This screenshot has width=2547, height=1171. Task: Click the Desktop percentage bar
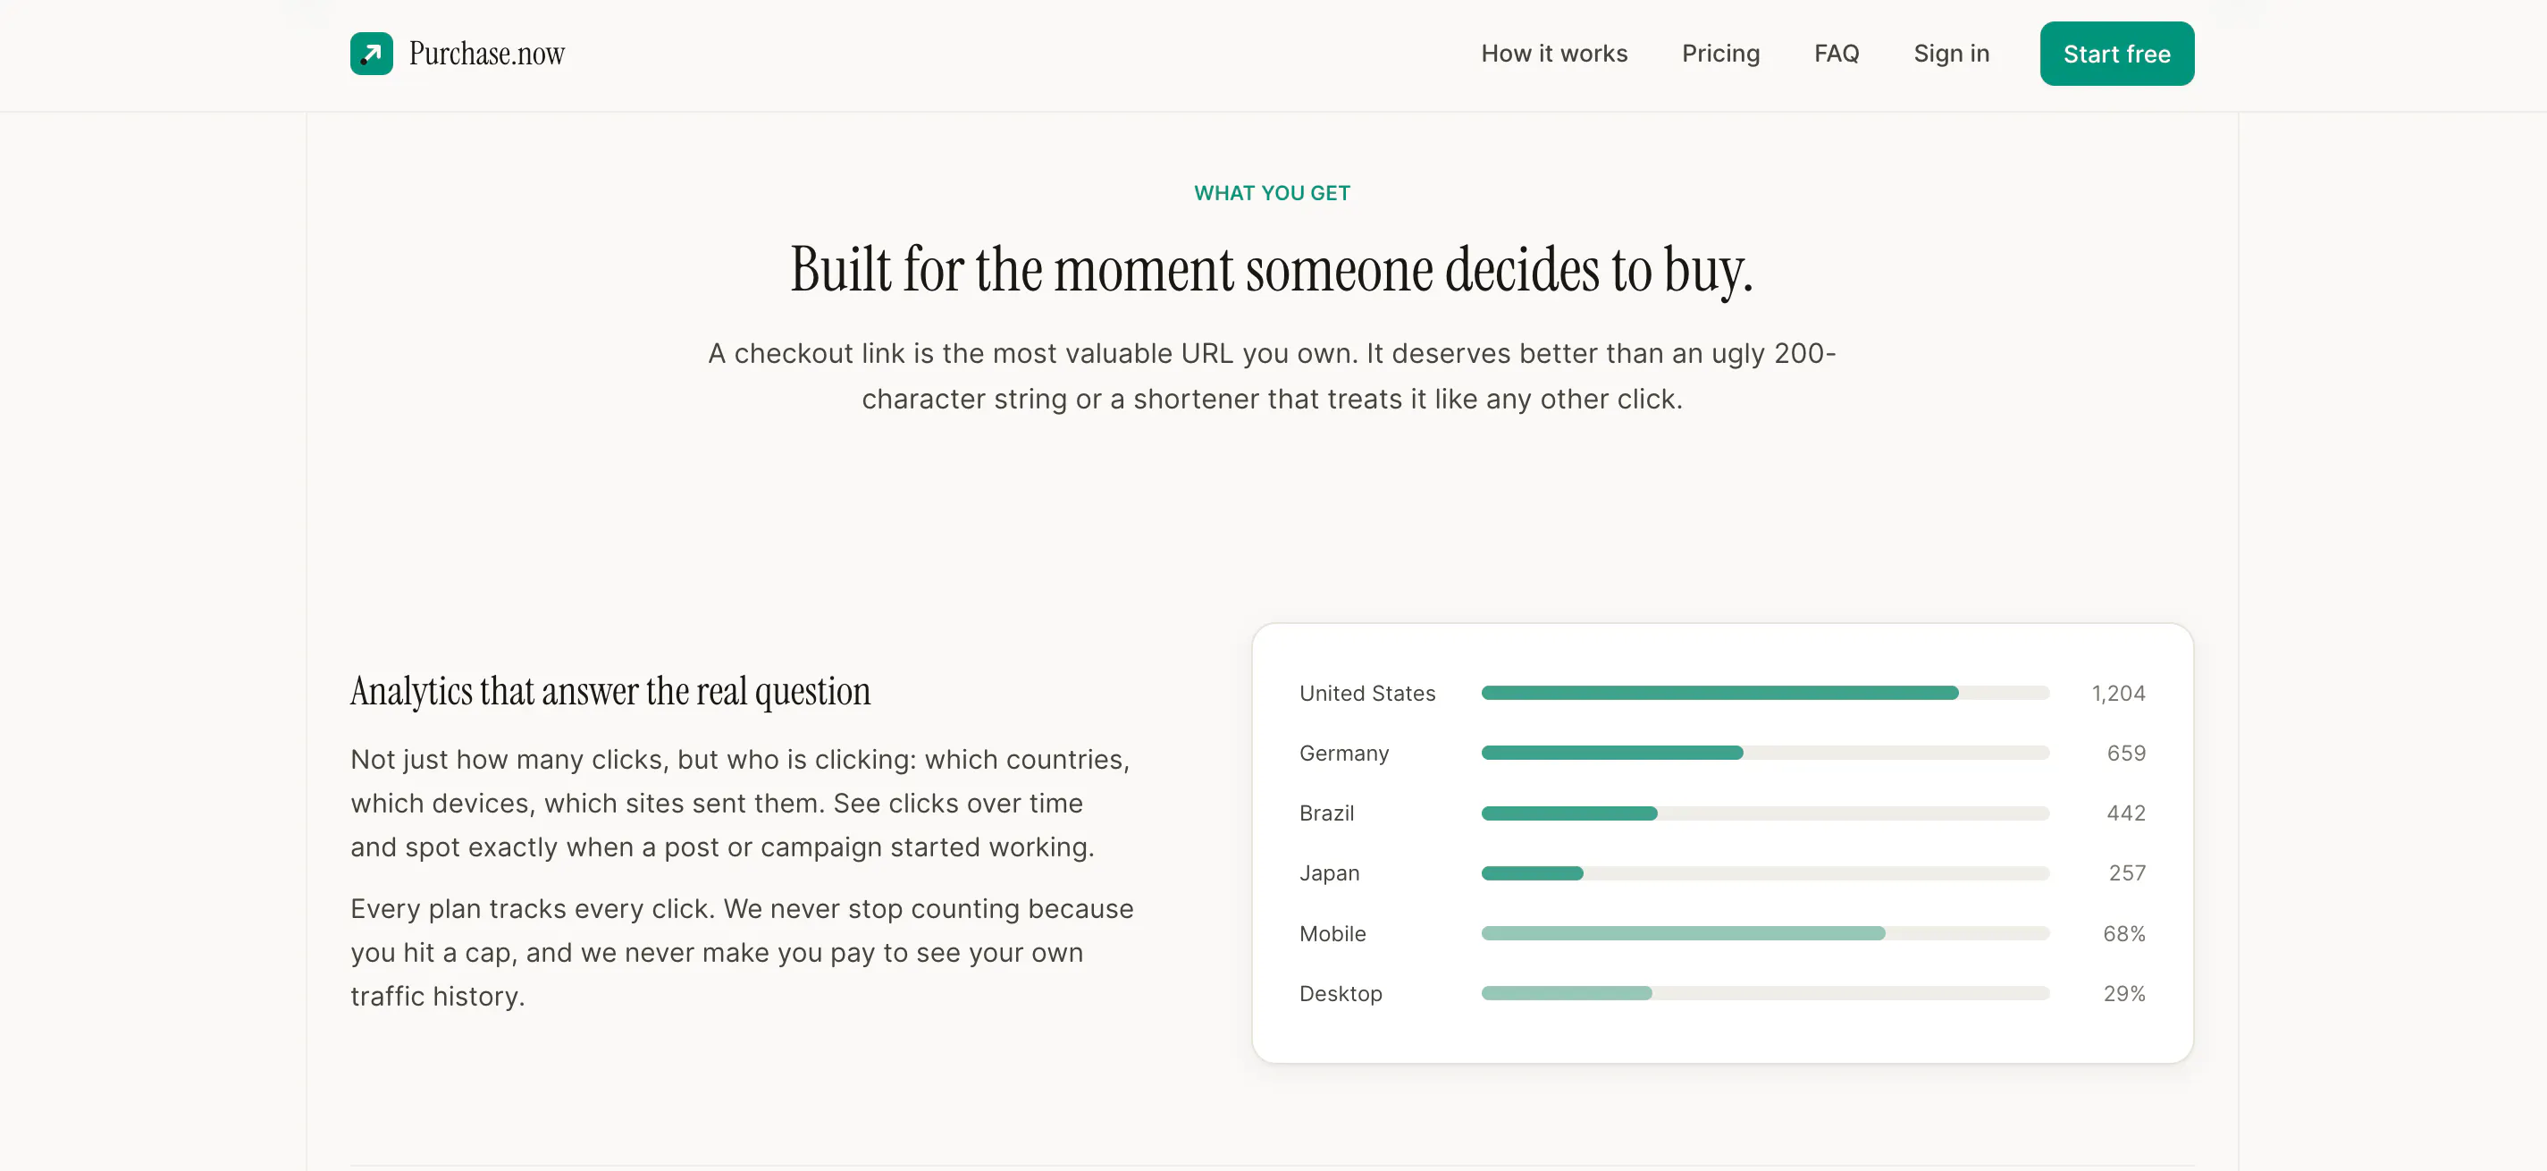(1765, 993)
